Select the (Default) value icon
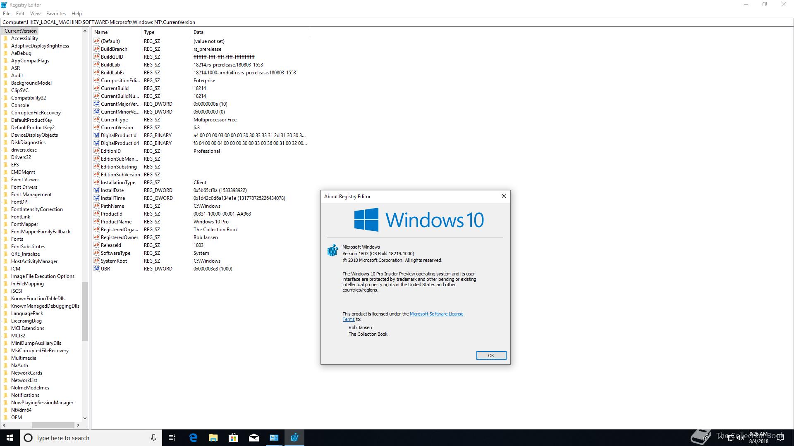The image size is (794, 446). (x=97, y=41)
